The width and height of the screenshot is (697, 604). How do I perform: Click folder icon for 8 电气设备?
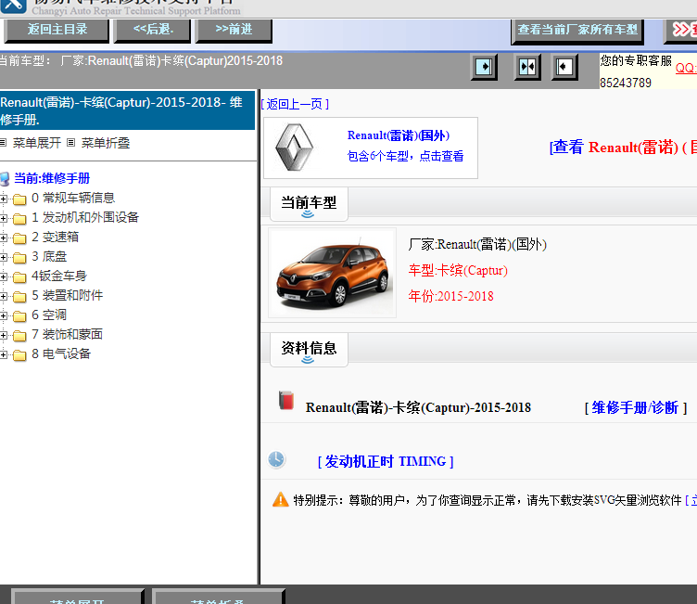(x=19, y=354)
